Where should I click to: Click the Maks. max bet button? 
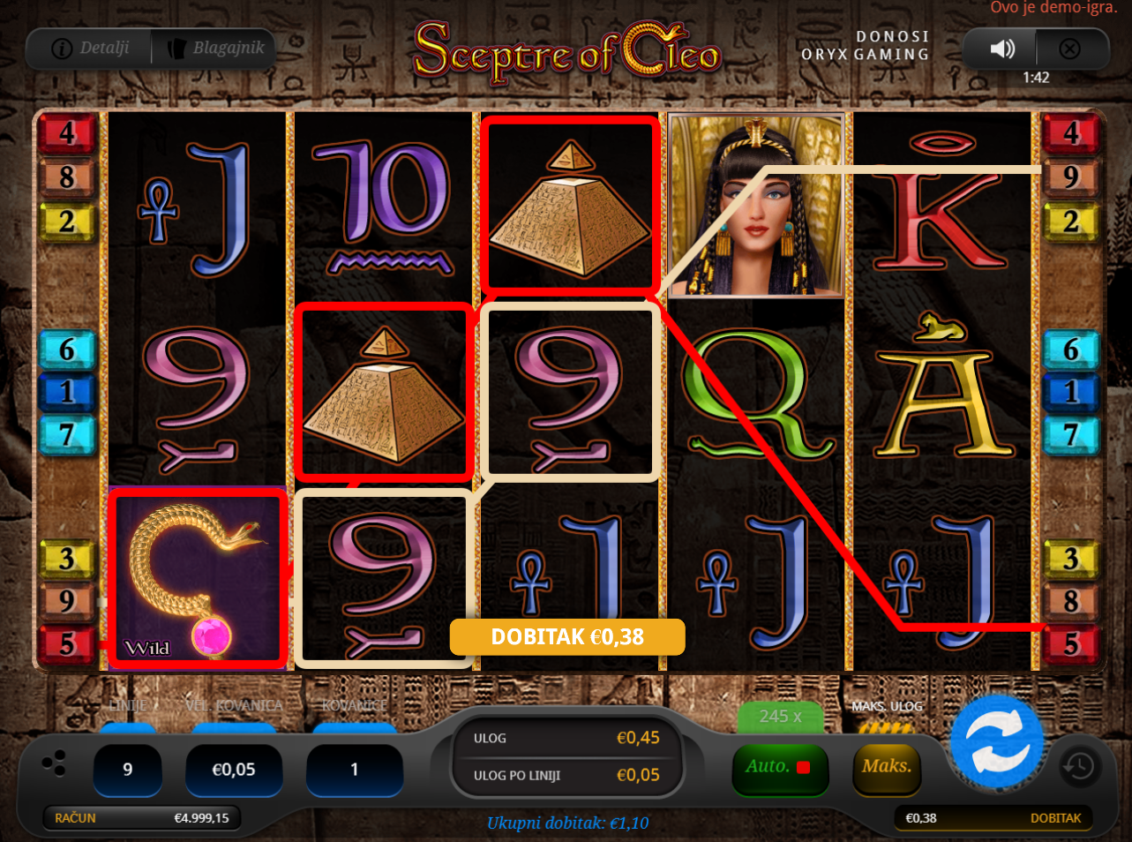tap(887, 767)
